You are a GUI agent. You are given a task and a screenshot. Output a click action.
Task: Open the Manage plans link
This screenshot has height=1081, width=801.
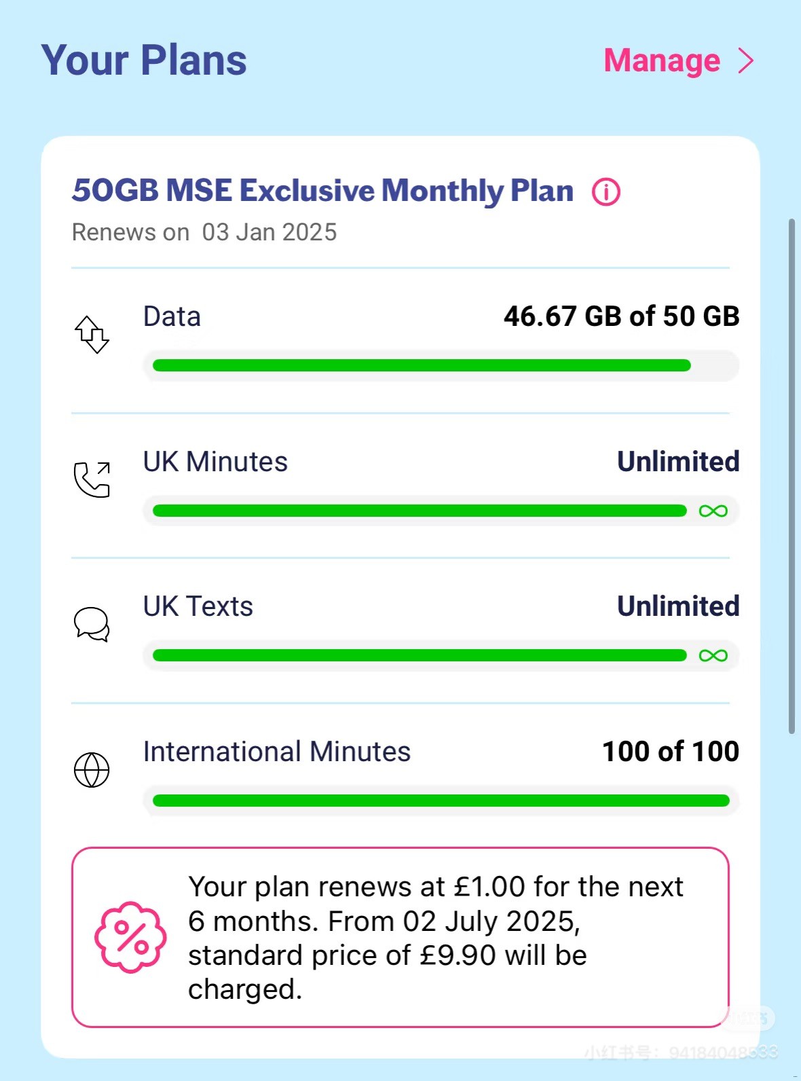662,60
